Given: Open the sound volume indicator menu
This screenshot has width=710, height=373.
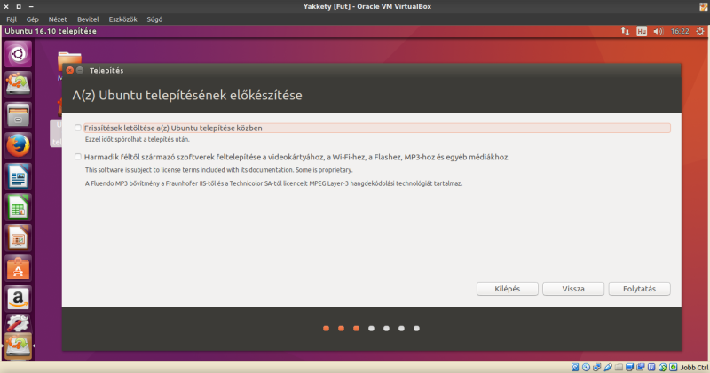Looking at the screenshot, I should (658, 31).
